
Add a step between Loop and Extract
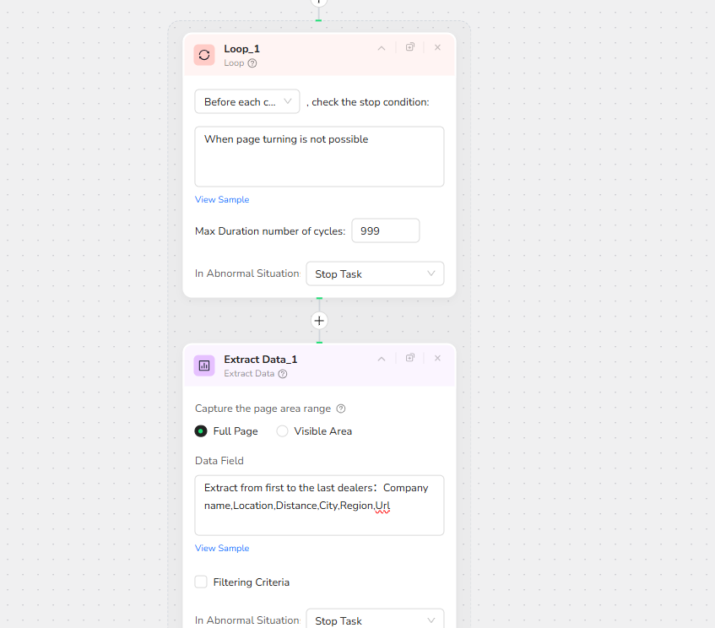click(x=319, y=321)
